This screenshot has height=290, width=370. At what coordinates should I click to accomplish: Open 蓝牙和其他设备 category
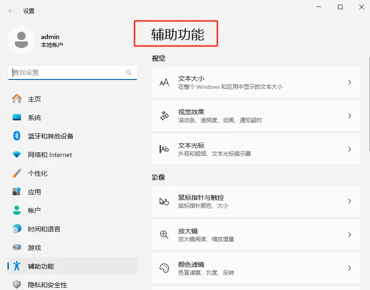coord(73,136)
